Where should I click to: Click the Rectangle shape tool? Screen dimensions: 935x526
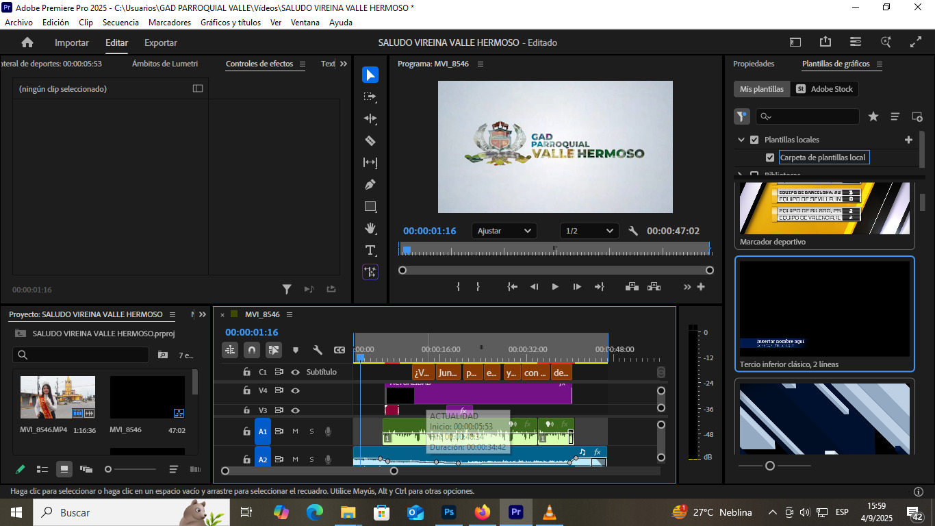pyautogui.click(x=370, y=206)
